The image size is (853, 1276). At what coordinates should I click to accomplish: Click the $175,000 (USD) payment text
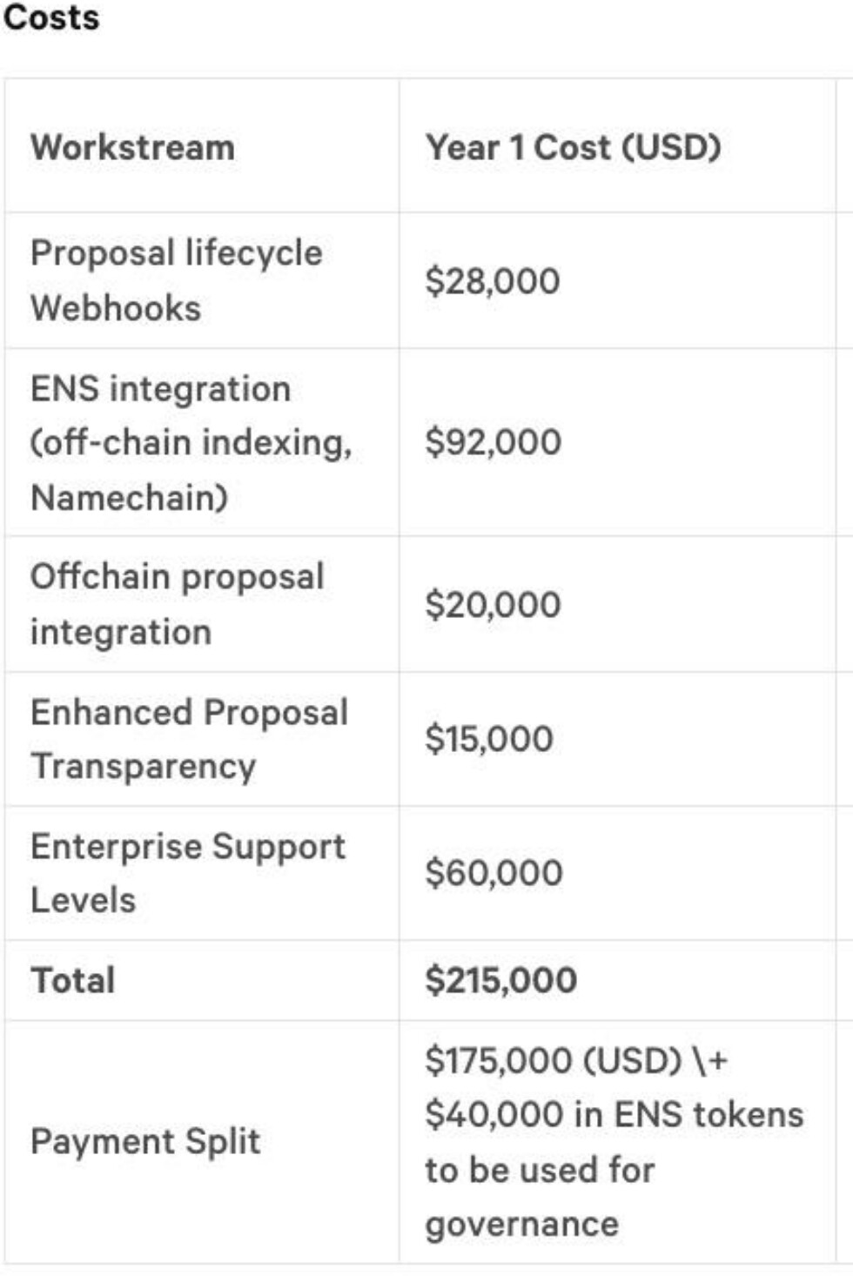coord(554,1060)
